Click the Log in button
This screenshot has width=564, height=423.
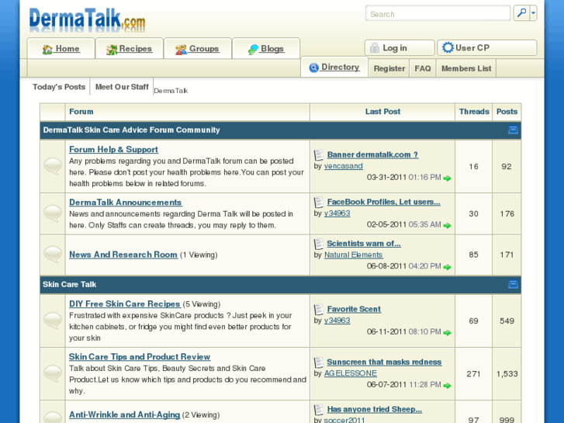pos(400,48)
